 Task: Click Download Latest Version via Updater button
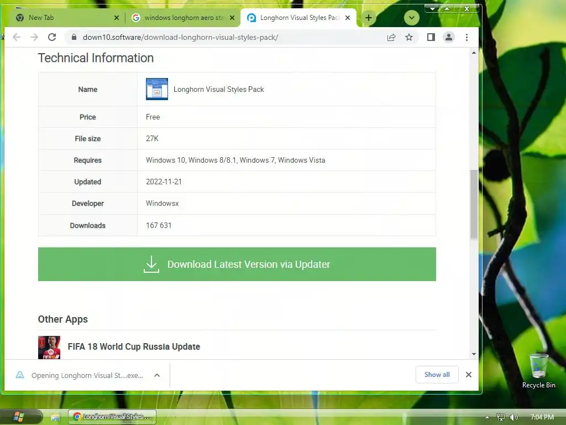pos(237,264)
